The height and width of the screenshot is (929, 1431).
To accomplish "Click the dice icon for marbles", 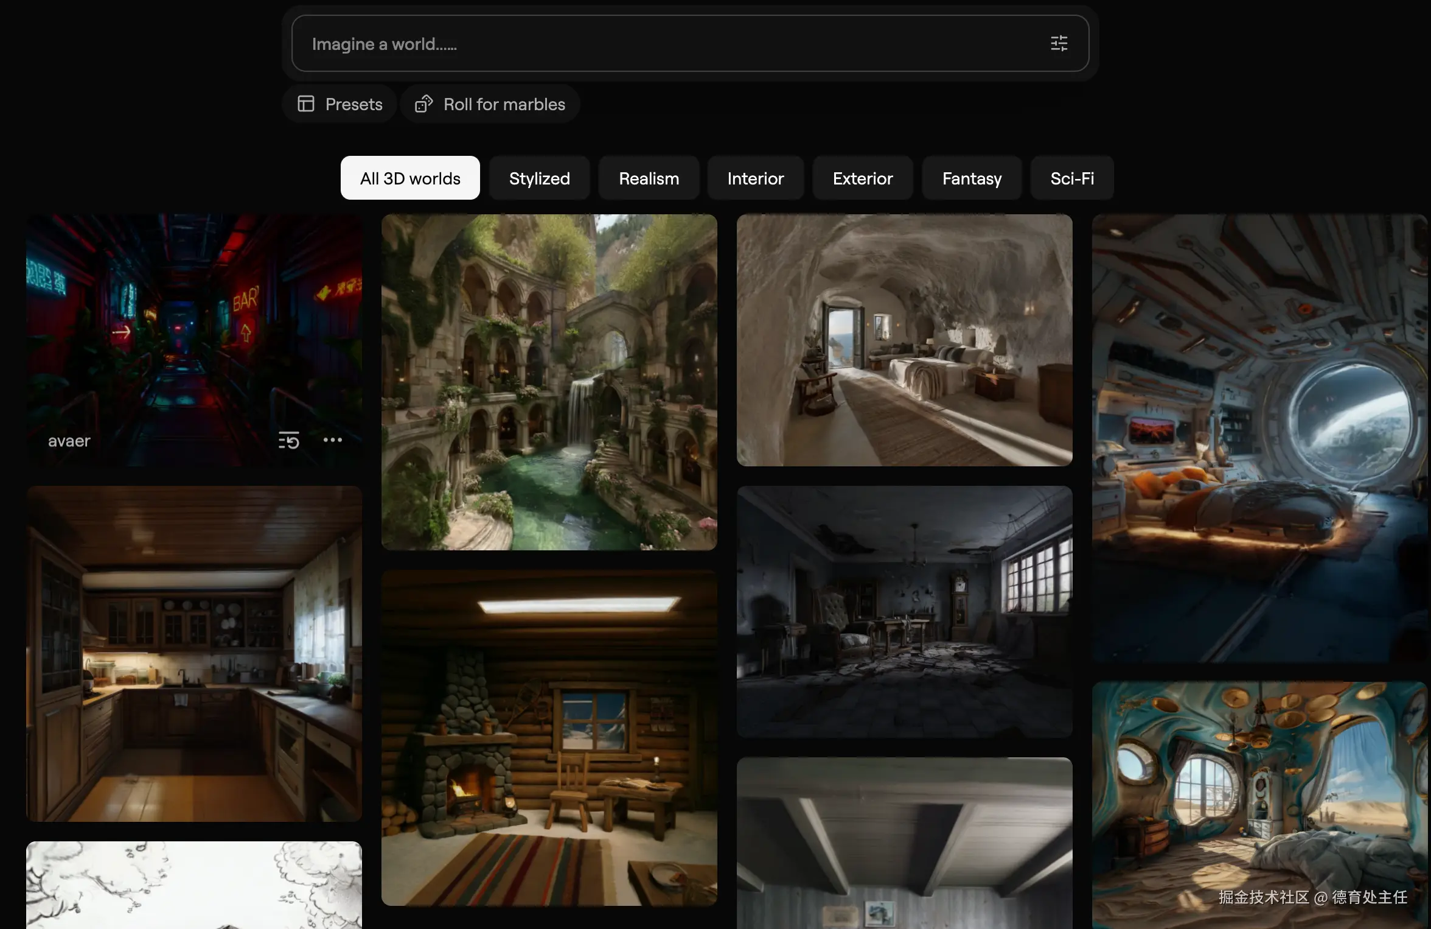I will point(423,104).
